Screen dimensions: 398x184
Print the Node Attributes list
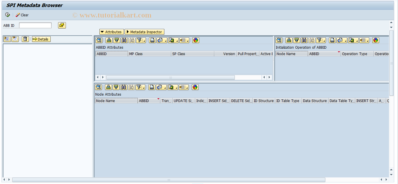coord(152,87)
